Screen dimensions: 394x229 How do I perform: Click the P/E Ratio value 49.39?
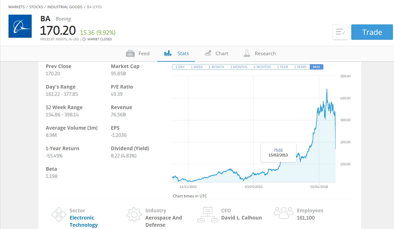click(117, 94)
